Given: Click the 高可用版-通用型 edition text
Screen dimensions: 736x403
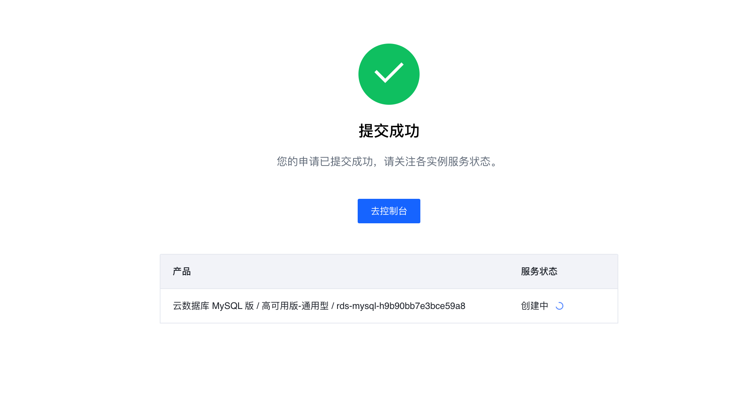Looking at the screenshot, I should coord(295,306).
